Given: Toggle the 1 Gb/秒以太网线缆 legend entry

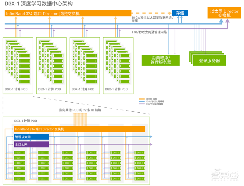Looking at the screenshot, I should 152,104.
